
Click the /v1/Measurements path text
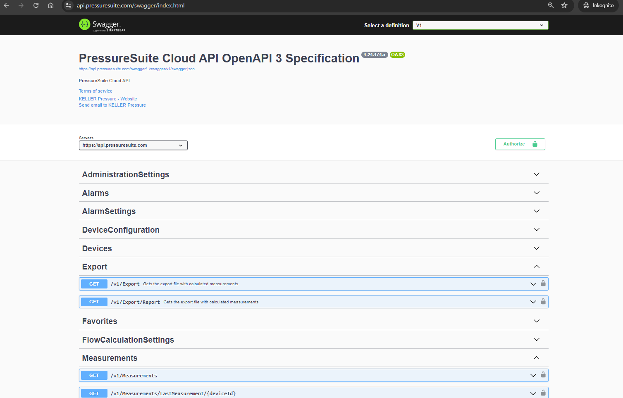pos(134,376)
